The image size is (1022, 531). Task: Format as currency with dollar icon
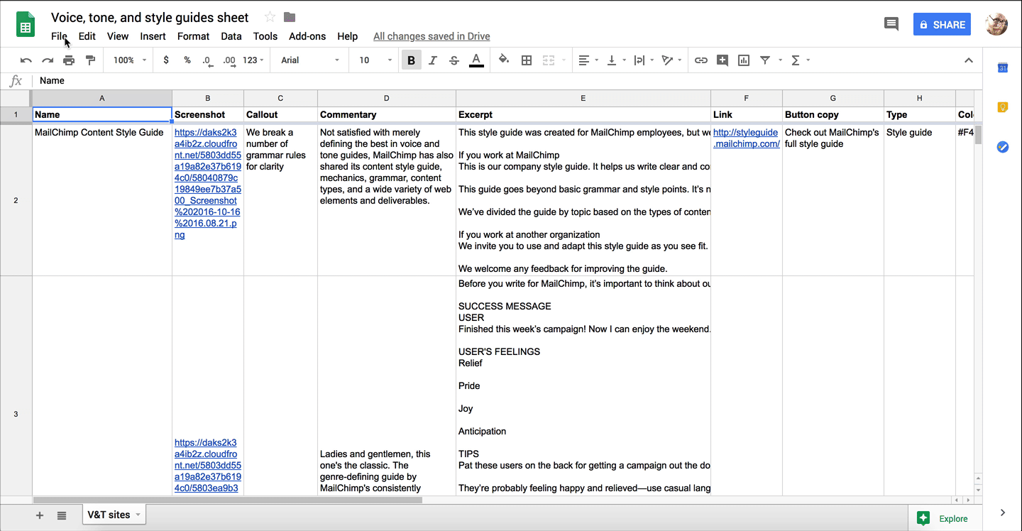click(166, 60)
